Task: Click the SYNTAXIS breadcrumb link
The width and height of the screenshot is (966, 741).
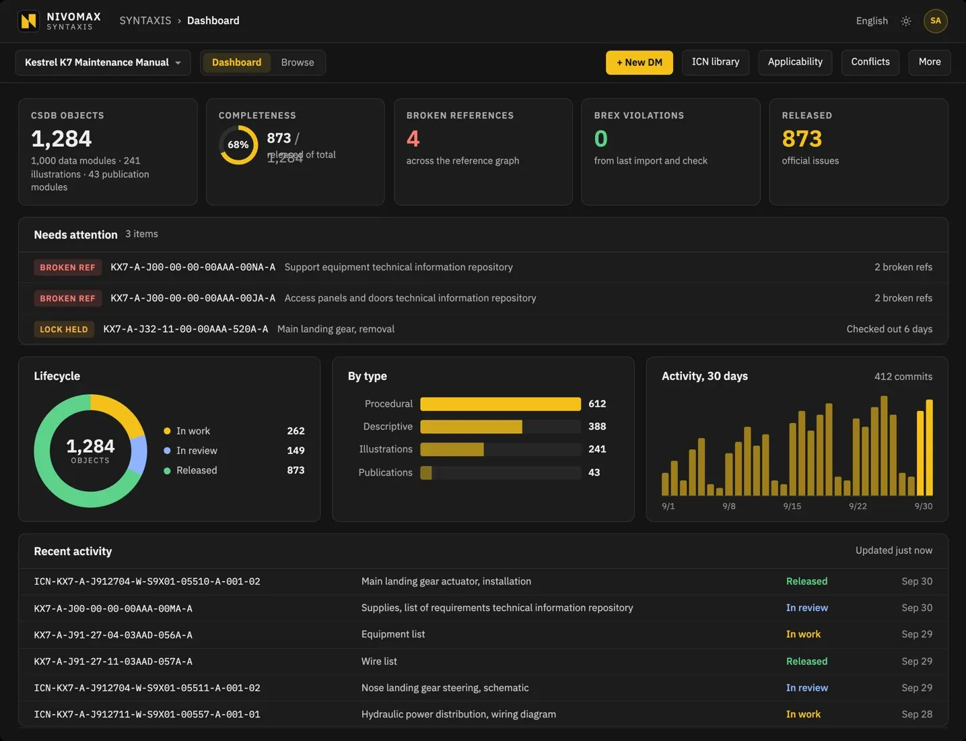Action: click(x=145, y=21)
